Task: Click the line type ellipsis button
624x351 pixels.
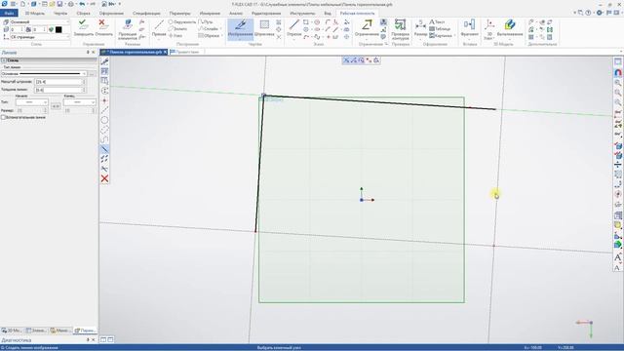Action: pos(92,74)
